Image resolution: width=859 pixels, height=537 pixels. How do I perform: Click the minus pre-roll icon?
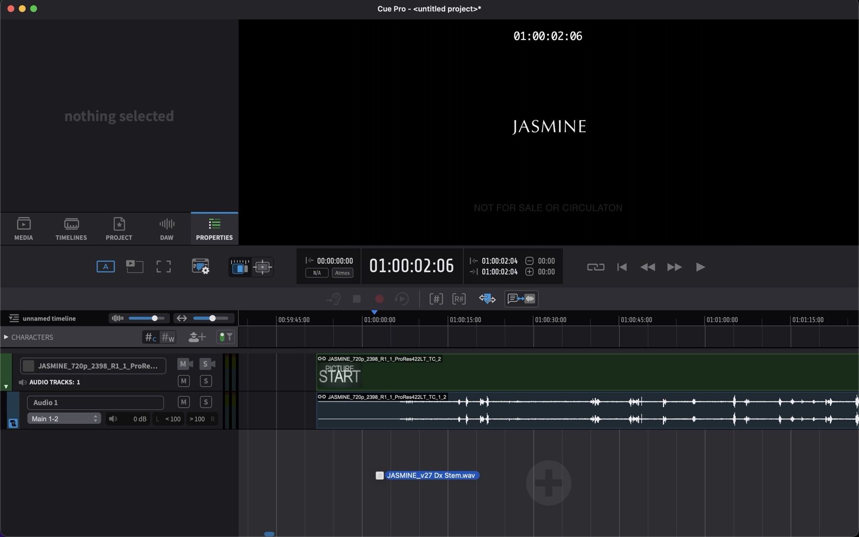pos(529,261)
